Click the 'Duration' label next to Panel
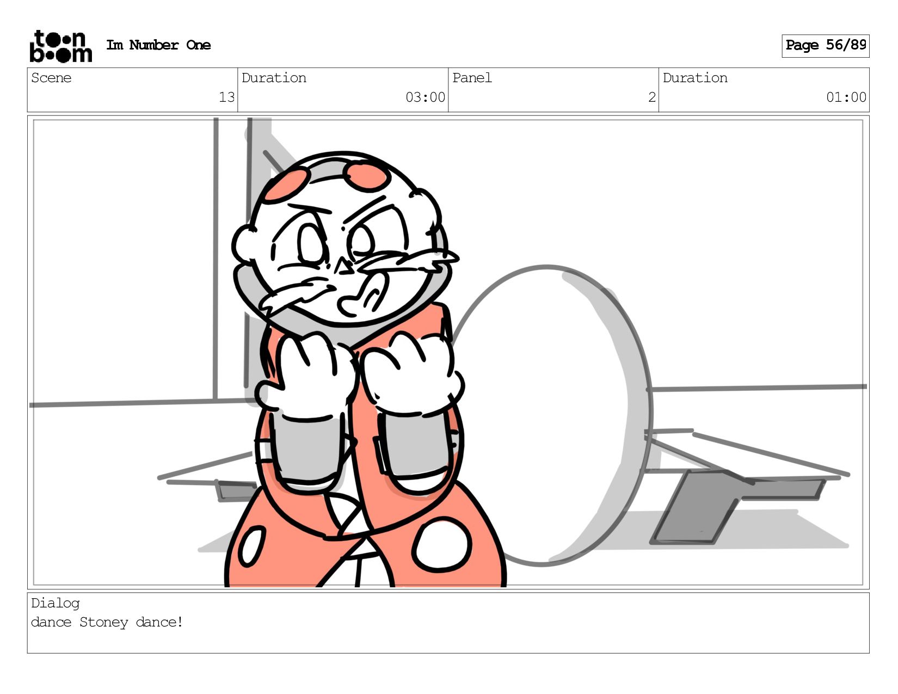Screen dimensions: 898x694 (695, 78)
